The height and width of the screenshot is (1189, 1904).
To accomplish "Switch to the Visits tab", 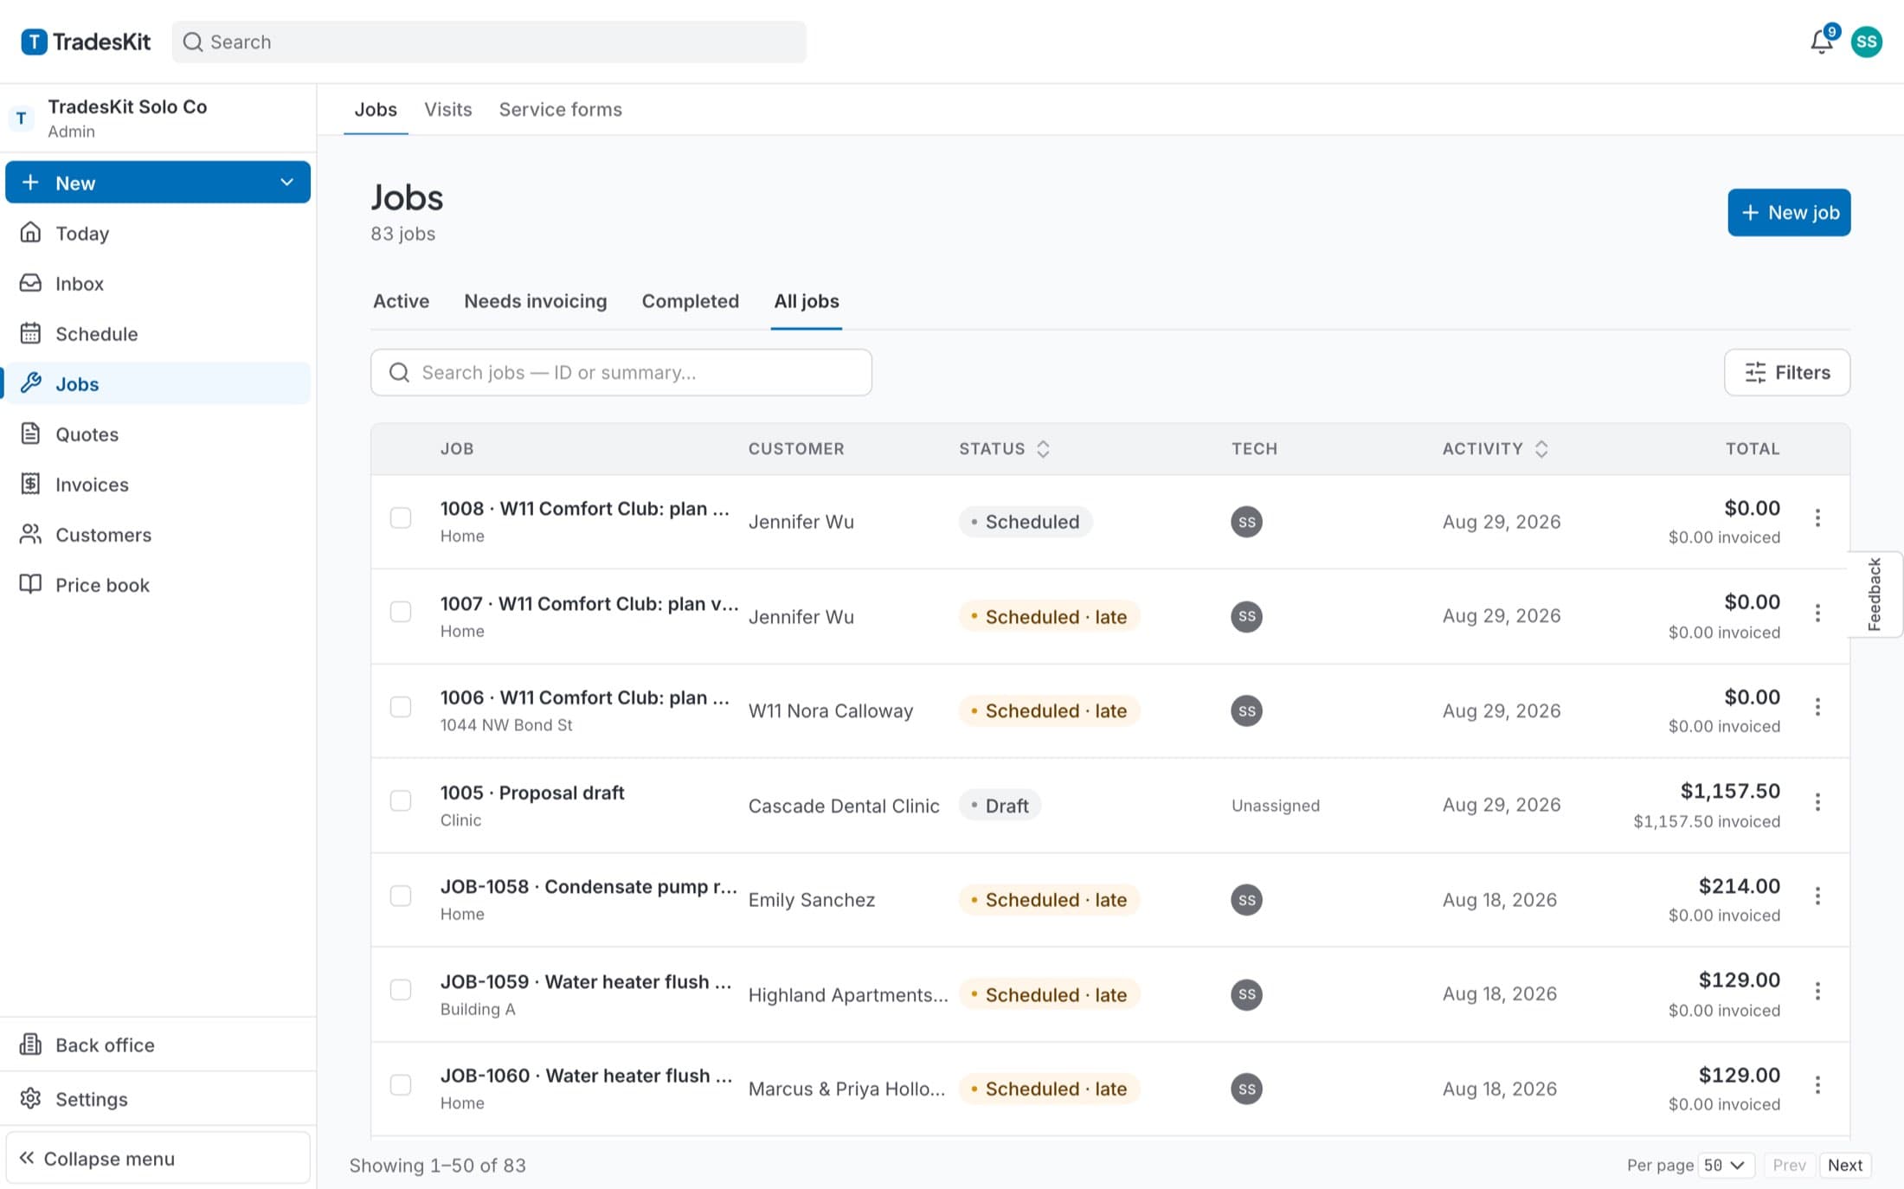I will [x=447, y=109].
